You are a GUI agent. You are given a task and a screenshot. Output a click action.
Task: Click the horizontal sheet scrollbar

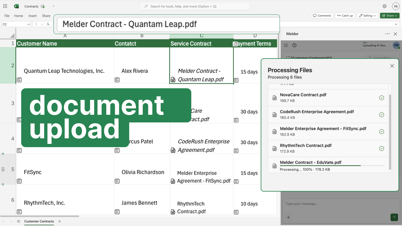(x=40, y=216)
